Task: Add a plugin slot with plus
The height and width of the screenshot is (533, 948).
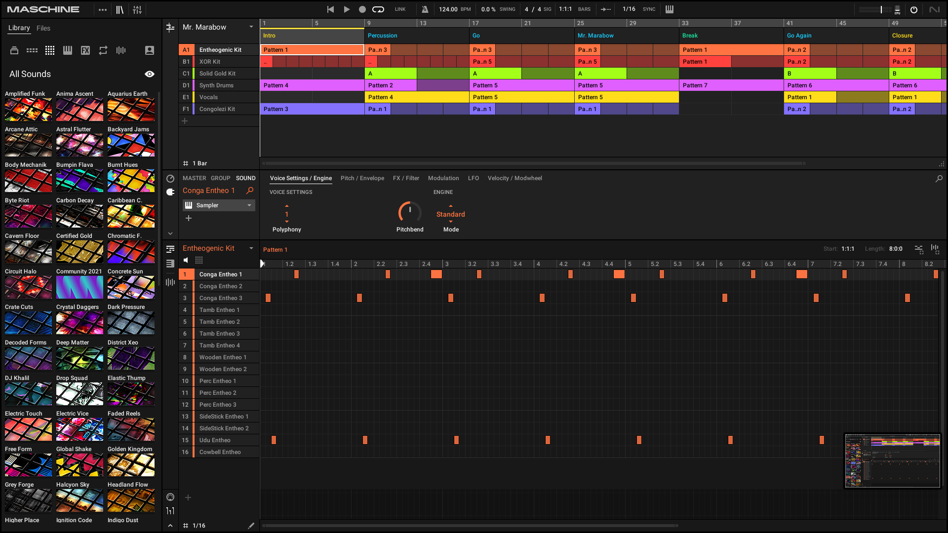Action: click(x=188, y=218)
